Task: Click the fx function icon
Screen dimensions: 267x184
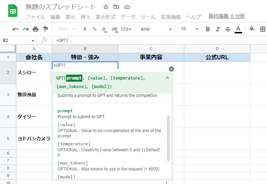Action: [44, 40]
